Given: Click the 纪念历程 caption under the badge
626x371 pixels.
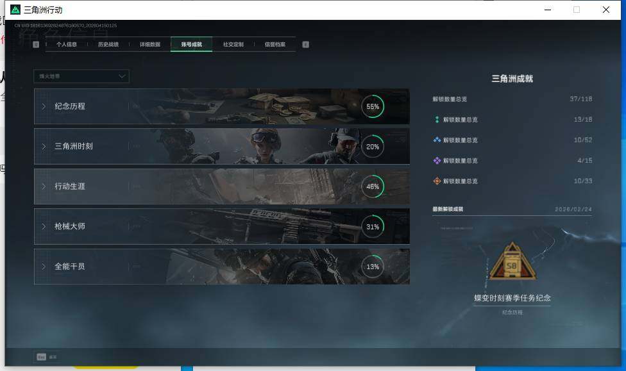Looking at the screenshot, I should 512,312.
